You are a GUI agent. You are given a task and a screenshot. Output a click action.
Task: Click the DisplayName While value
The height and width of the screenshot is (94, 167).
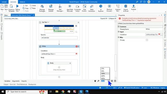click(148, 29)
